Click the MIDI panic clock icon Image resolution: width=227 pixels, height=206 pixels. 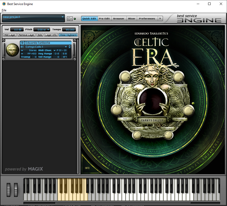(70, 19)
